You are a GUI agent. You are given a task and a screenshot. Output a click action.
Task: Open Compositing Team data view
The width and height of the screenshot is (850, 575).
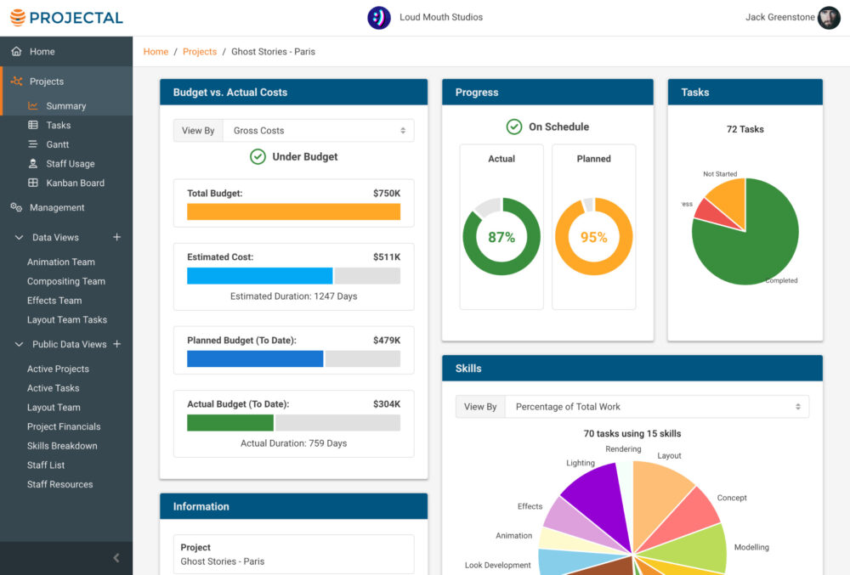66,281
